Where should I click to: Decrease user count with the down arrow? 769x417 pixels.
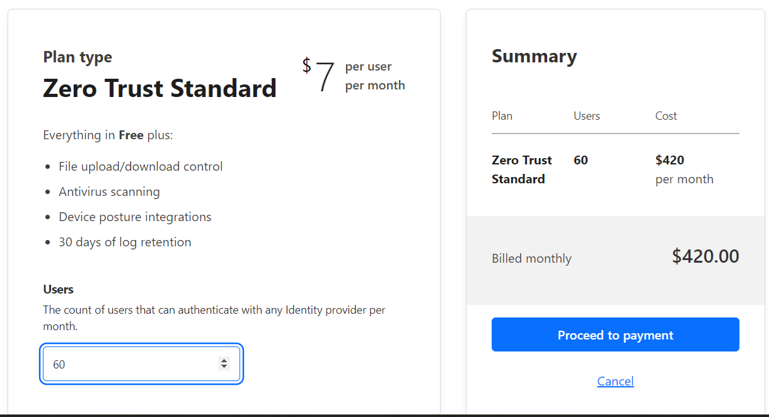(x=224, y=367)
